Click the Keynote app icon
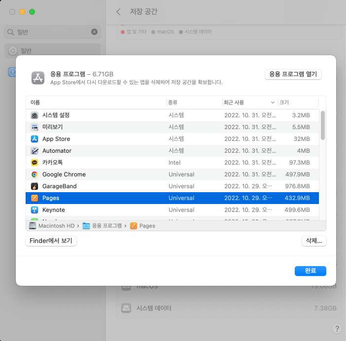 35,210
